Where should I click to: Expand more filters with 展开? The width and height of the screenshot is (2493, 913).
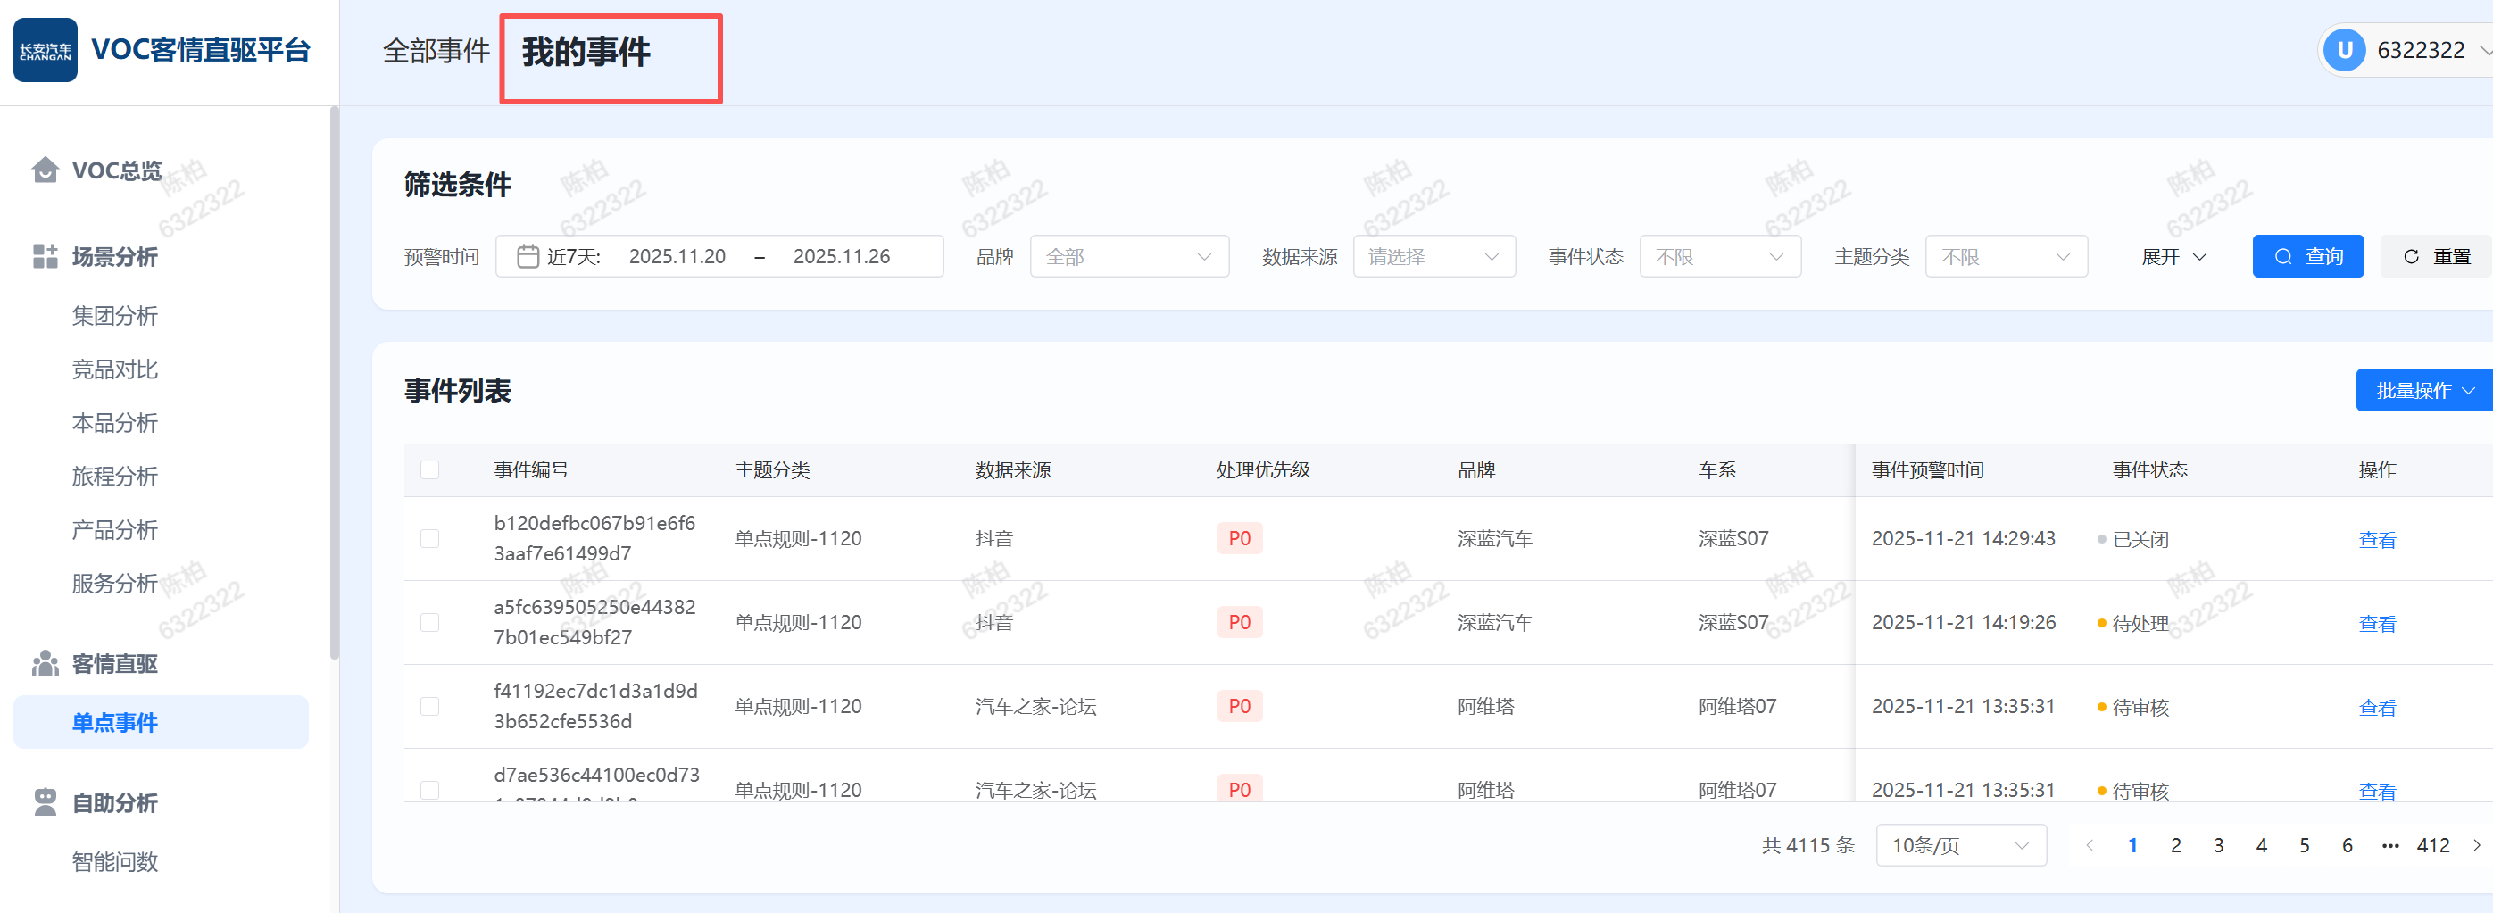[x=2173, y=256]
